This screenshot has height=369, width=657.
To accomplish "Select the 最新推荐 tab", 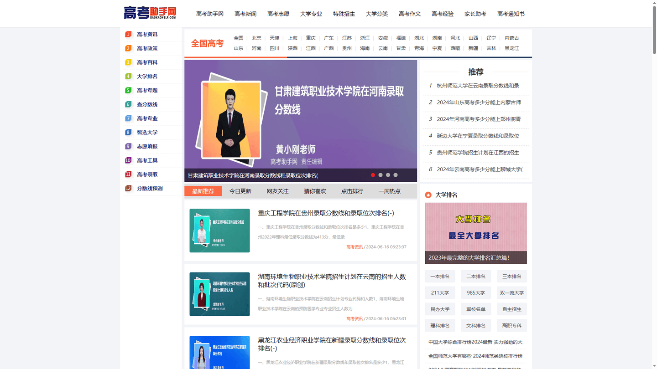I will [203, 191].
